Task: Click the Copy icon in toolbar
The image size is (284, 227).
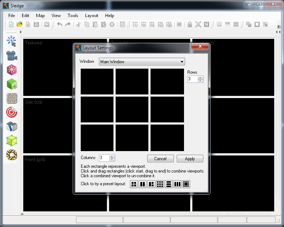Action: click(x=87, y=24)
